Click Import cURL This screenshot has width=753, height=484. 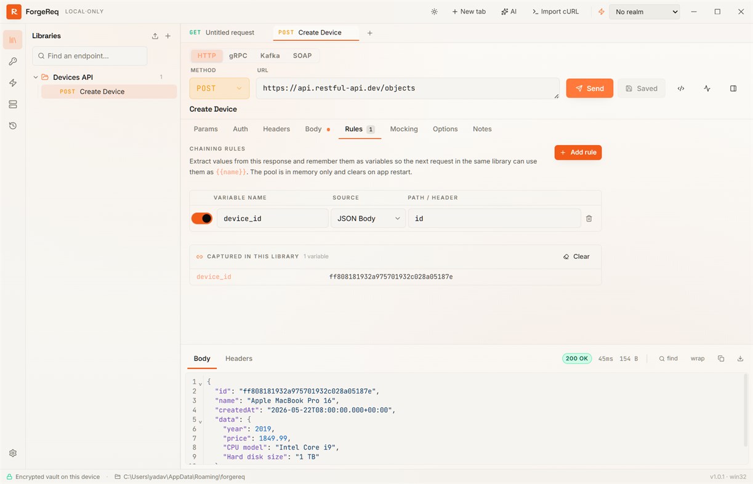pos(556,12)
